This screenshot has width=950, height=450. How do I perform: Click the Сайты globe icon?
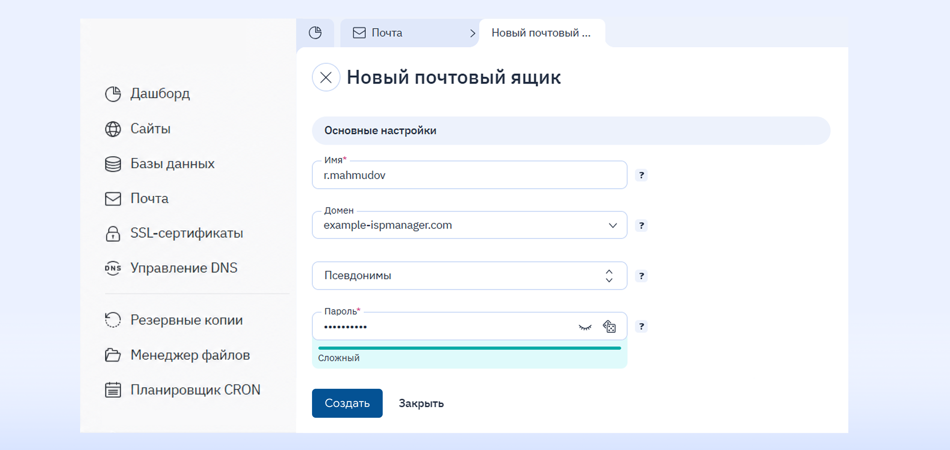point(113,129)
